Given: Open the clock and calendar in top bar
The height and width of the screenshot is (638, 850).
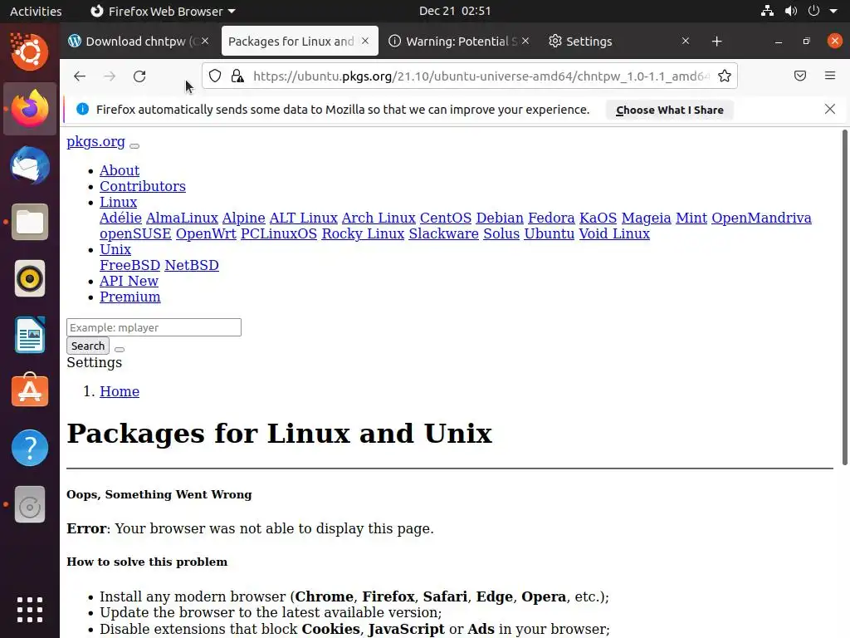Looking at the screenshot, I should point(455,11).
